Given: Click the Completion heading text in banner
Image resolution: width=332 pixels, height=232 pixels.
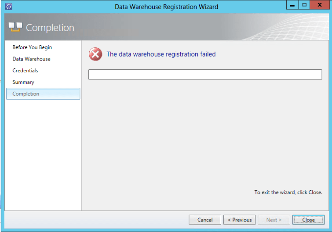Looking at the screenshot, I should [50, 28].
